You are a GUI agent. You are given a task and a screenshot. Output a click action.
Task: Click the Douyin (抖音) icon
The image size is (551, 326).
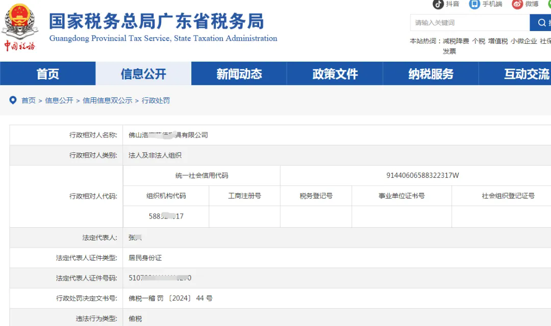point(438,5)
